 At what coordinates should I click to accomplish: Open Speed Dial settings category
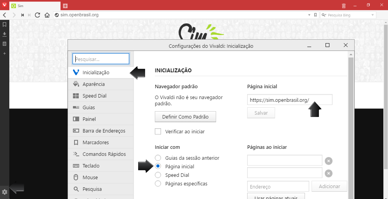pos(101,96)
